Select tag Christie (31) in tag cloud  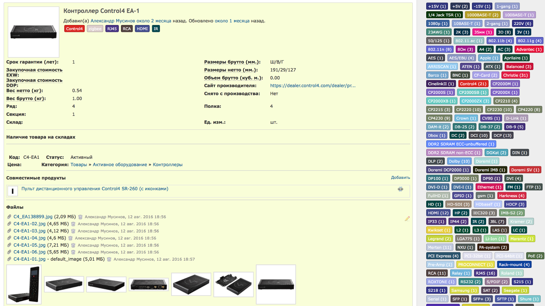(515, 75)
